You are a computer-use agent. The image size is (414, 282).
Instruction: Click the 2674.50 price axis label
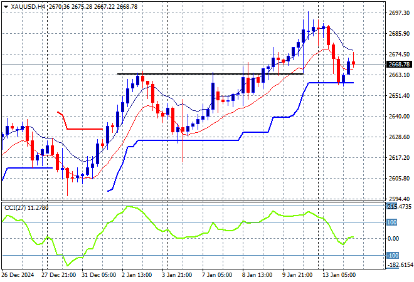click(399, 54)
